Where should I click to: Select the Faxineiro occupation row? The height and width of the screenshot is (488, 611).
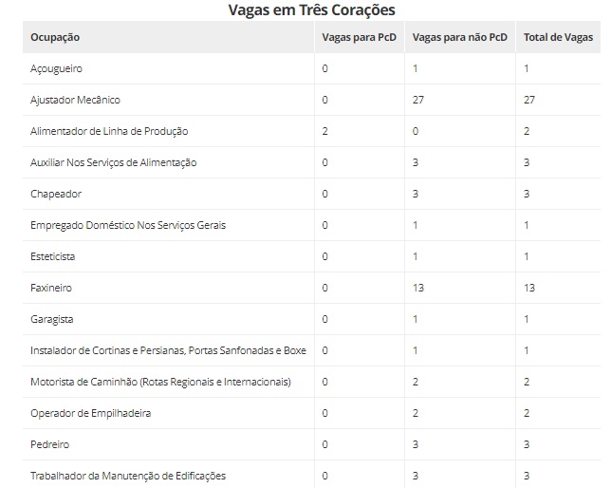(x=51, y=288)
